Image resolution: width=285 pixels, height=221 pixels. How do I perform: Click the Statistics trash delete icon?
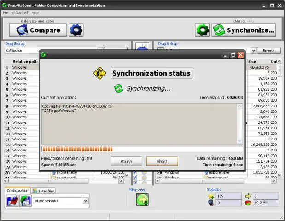tap(211, 203)
